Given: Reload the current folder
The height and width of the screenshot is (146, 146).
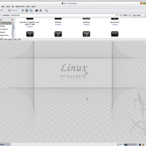Looking at the screenshot, I should click(31, 11).
